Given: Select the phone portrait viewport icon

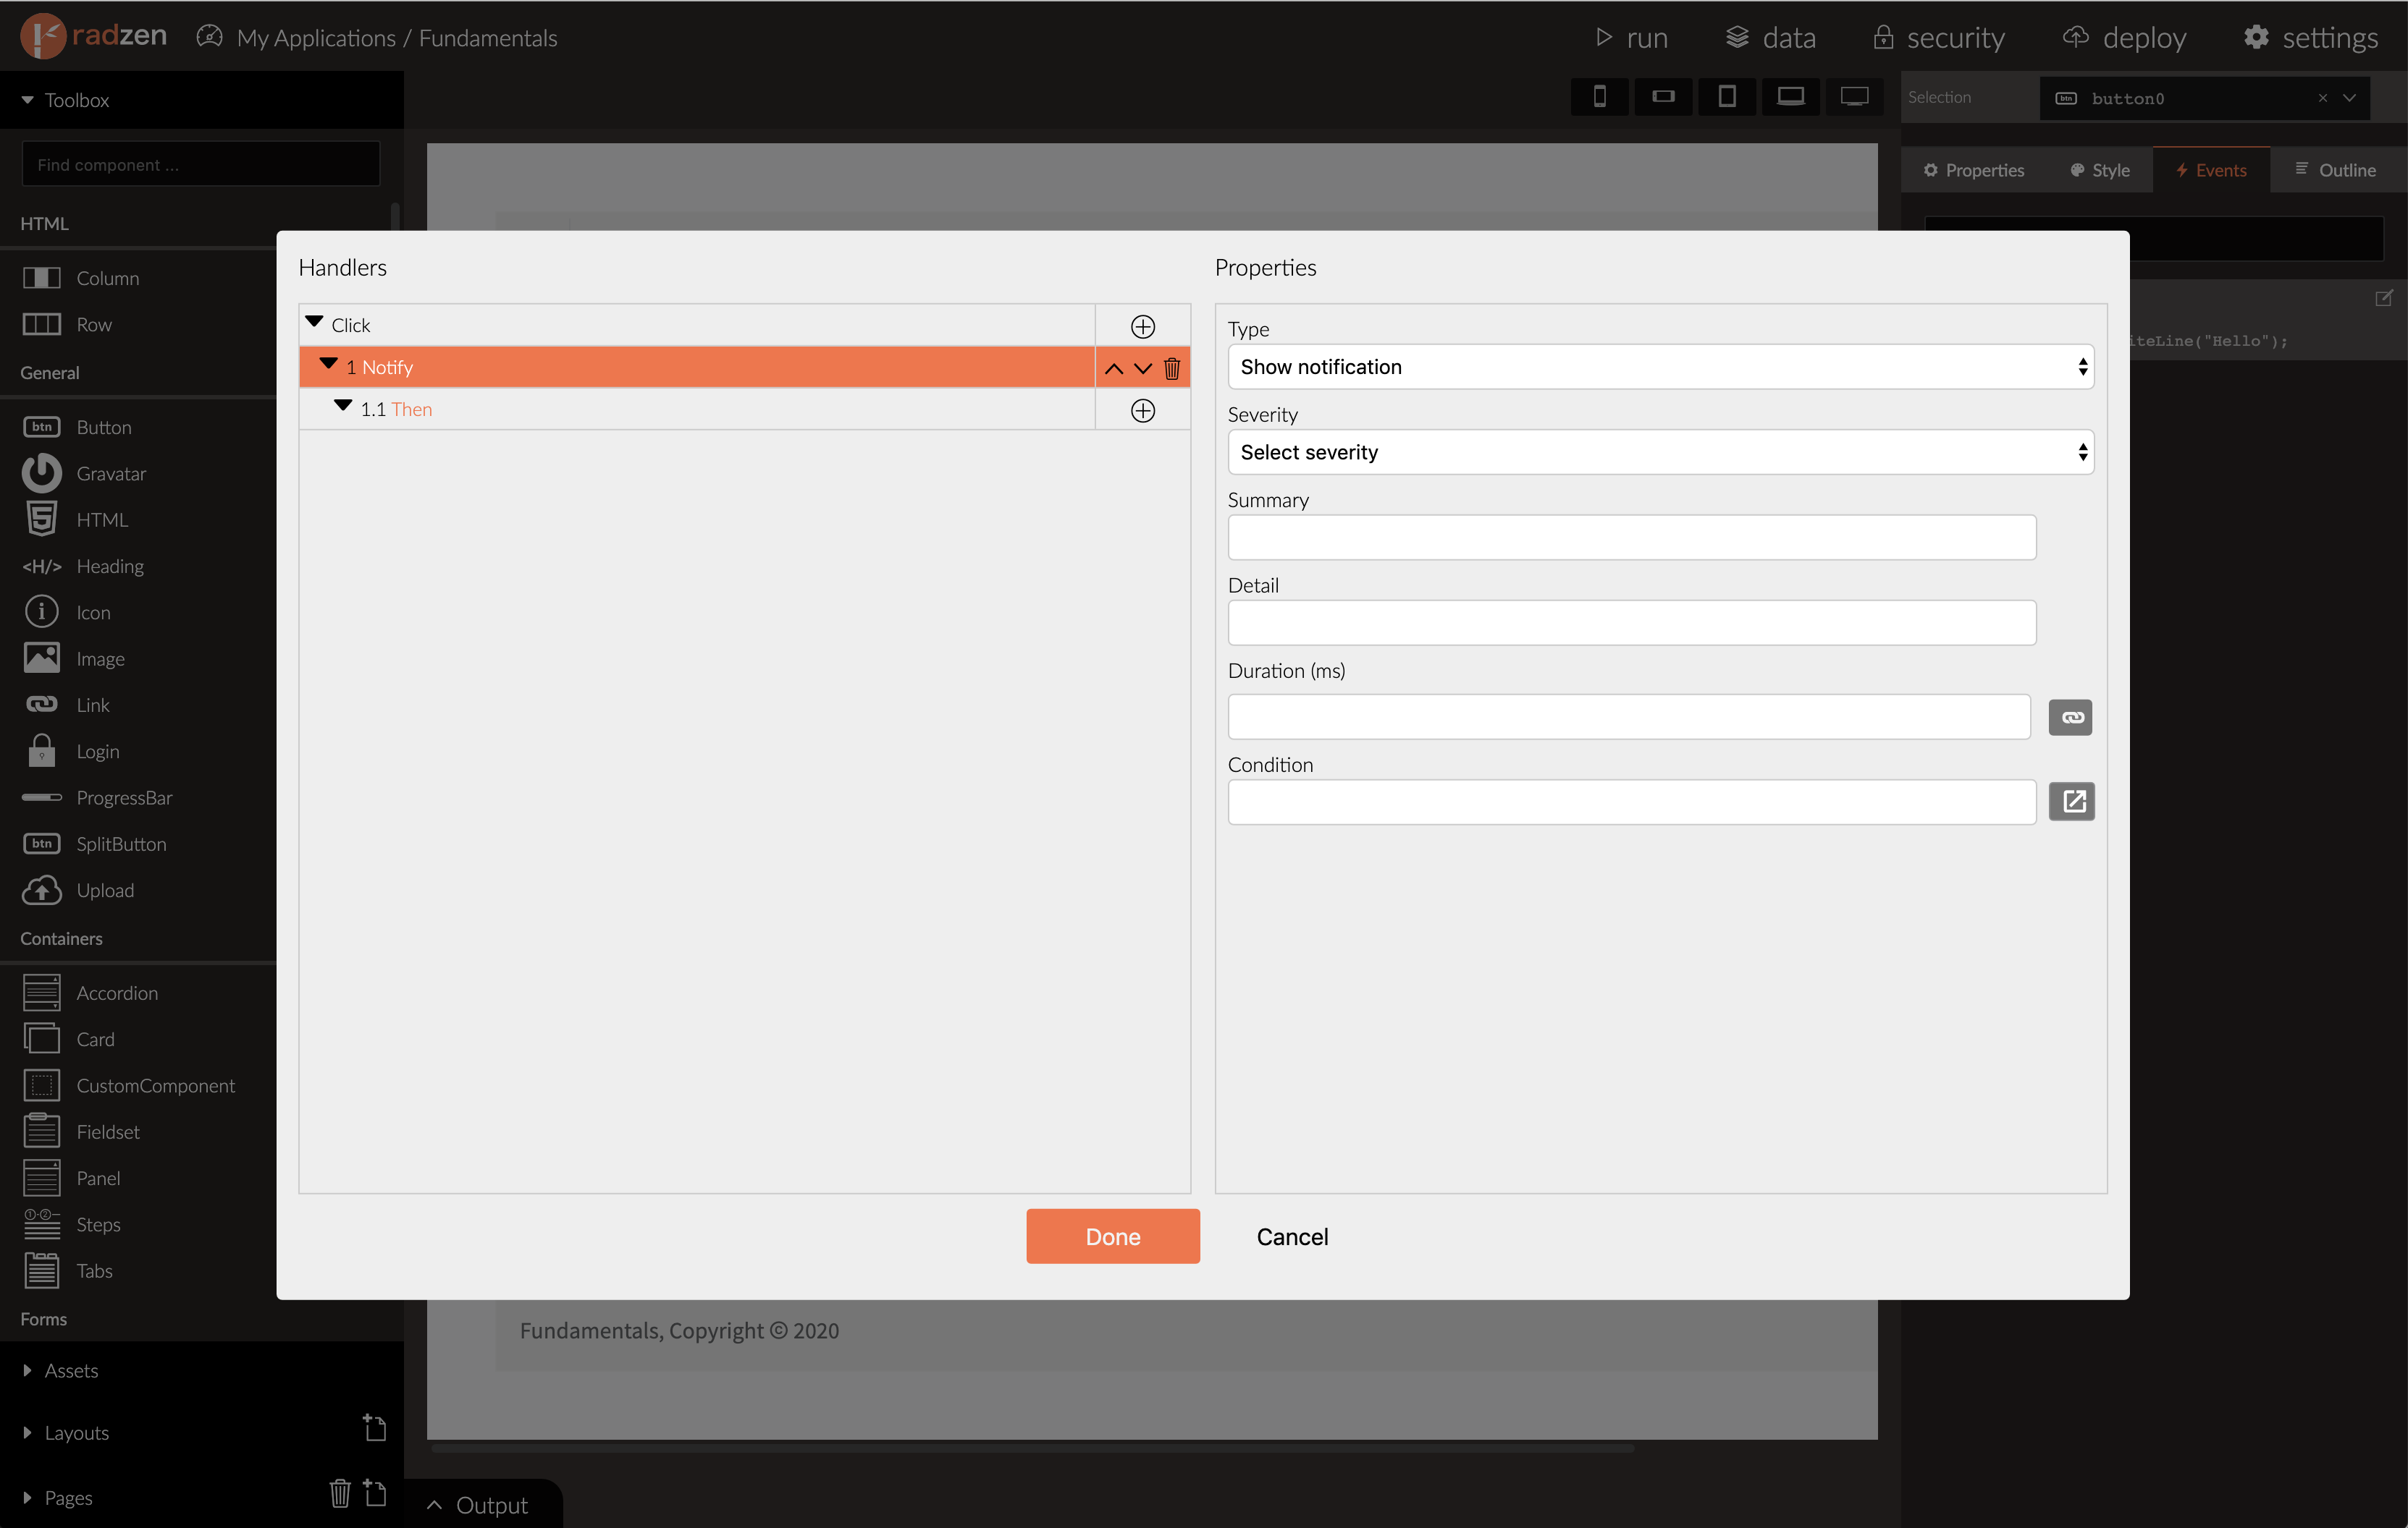Looking at the screenshot, I should (1600, 97).
